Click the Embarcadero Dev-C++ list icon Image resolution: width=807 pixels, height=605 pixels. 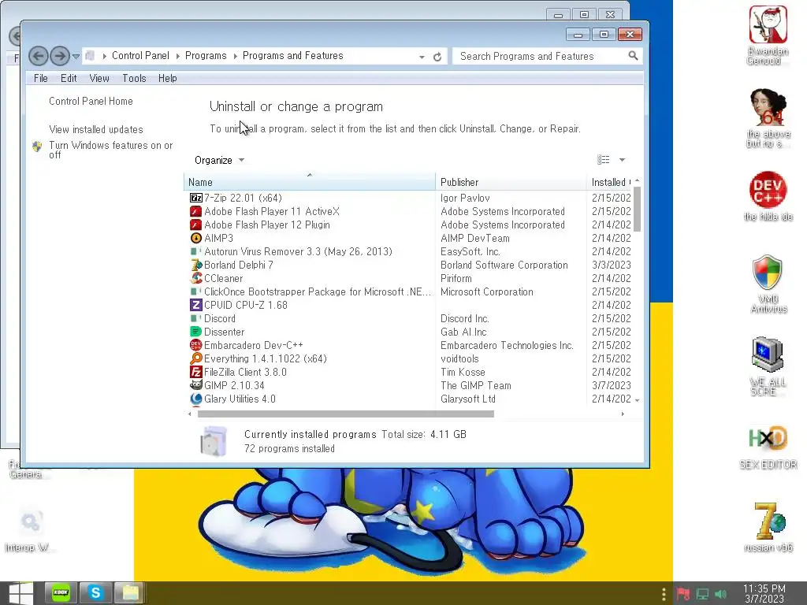click(195, 345)
